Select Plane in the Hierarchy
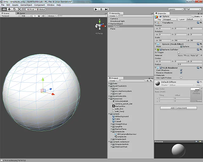The width and height of the screenshot is (203, 162). [113, 29]
